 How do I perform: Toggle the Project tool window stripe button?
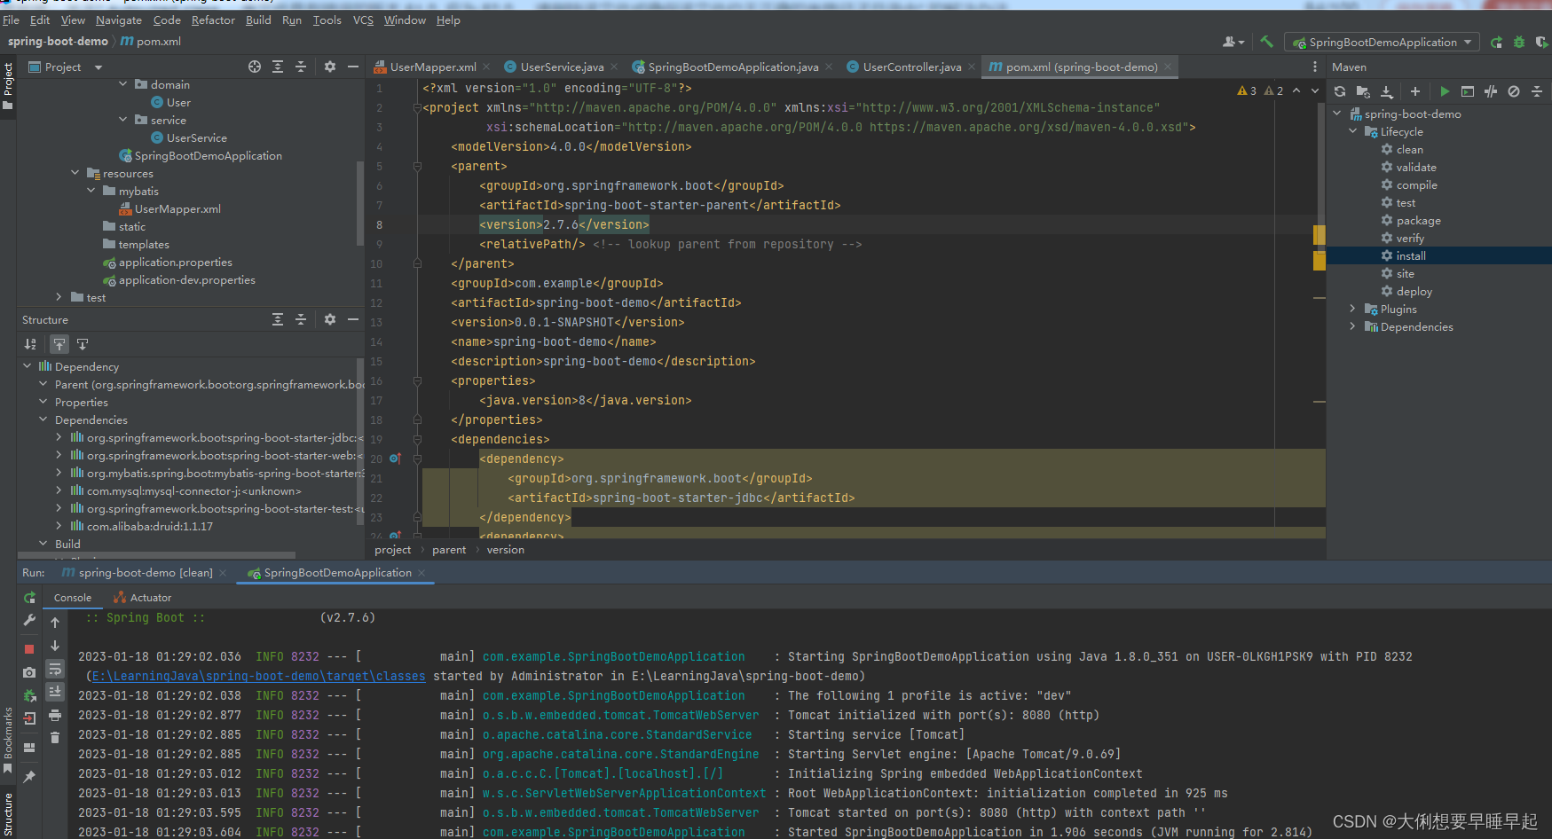pyautogui.click(x=8, y=86)
